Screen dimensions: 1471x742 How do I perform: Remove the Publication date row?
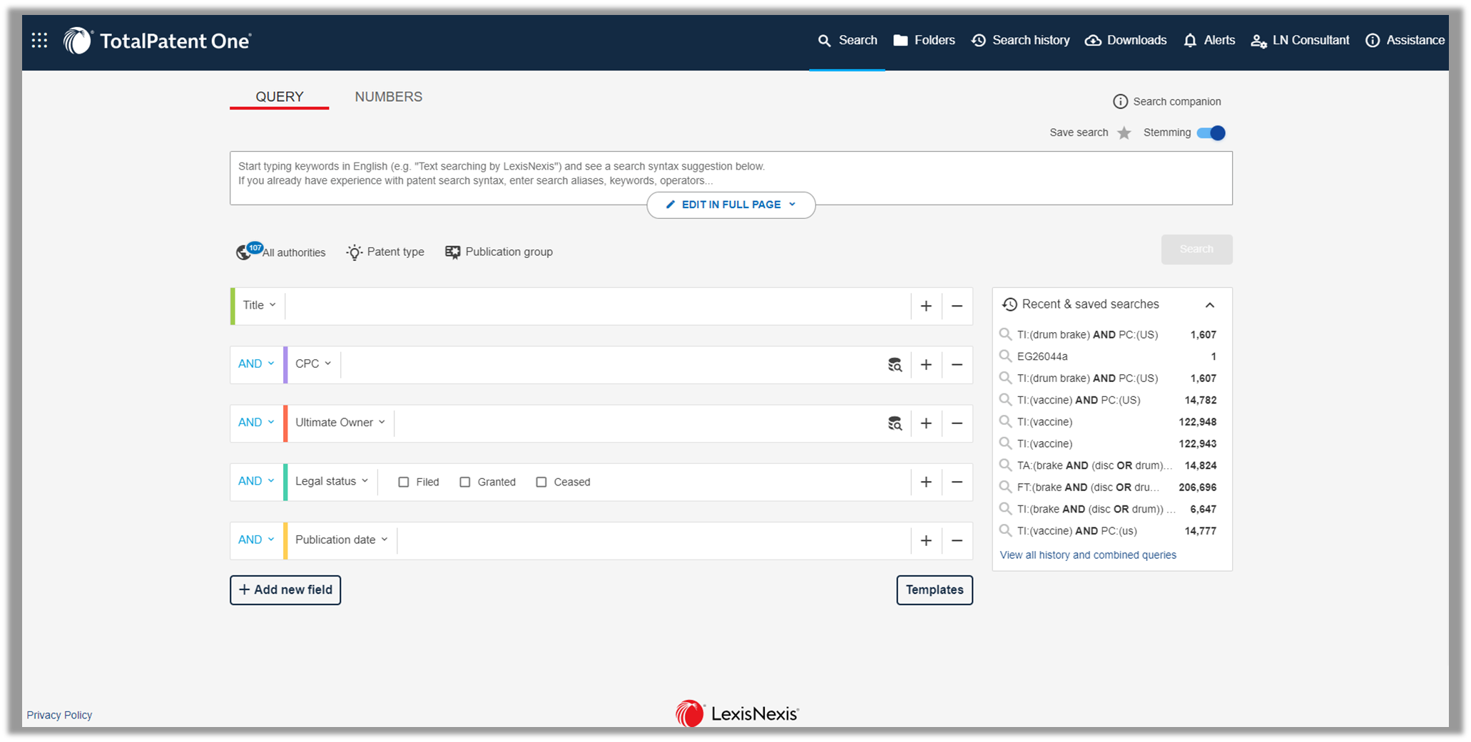[957, 541]
